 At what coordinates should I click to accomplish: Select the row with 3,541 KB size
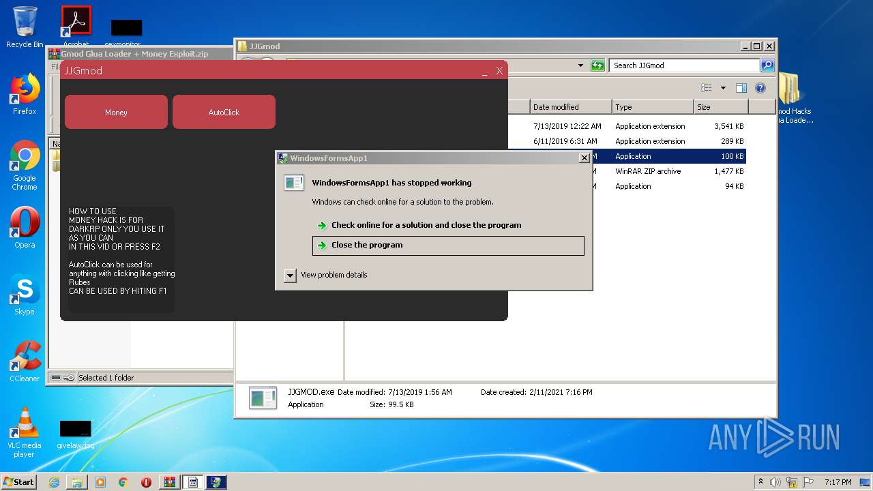pos(627,126)
